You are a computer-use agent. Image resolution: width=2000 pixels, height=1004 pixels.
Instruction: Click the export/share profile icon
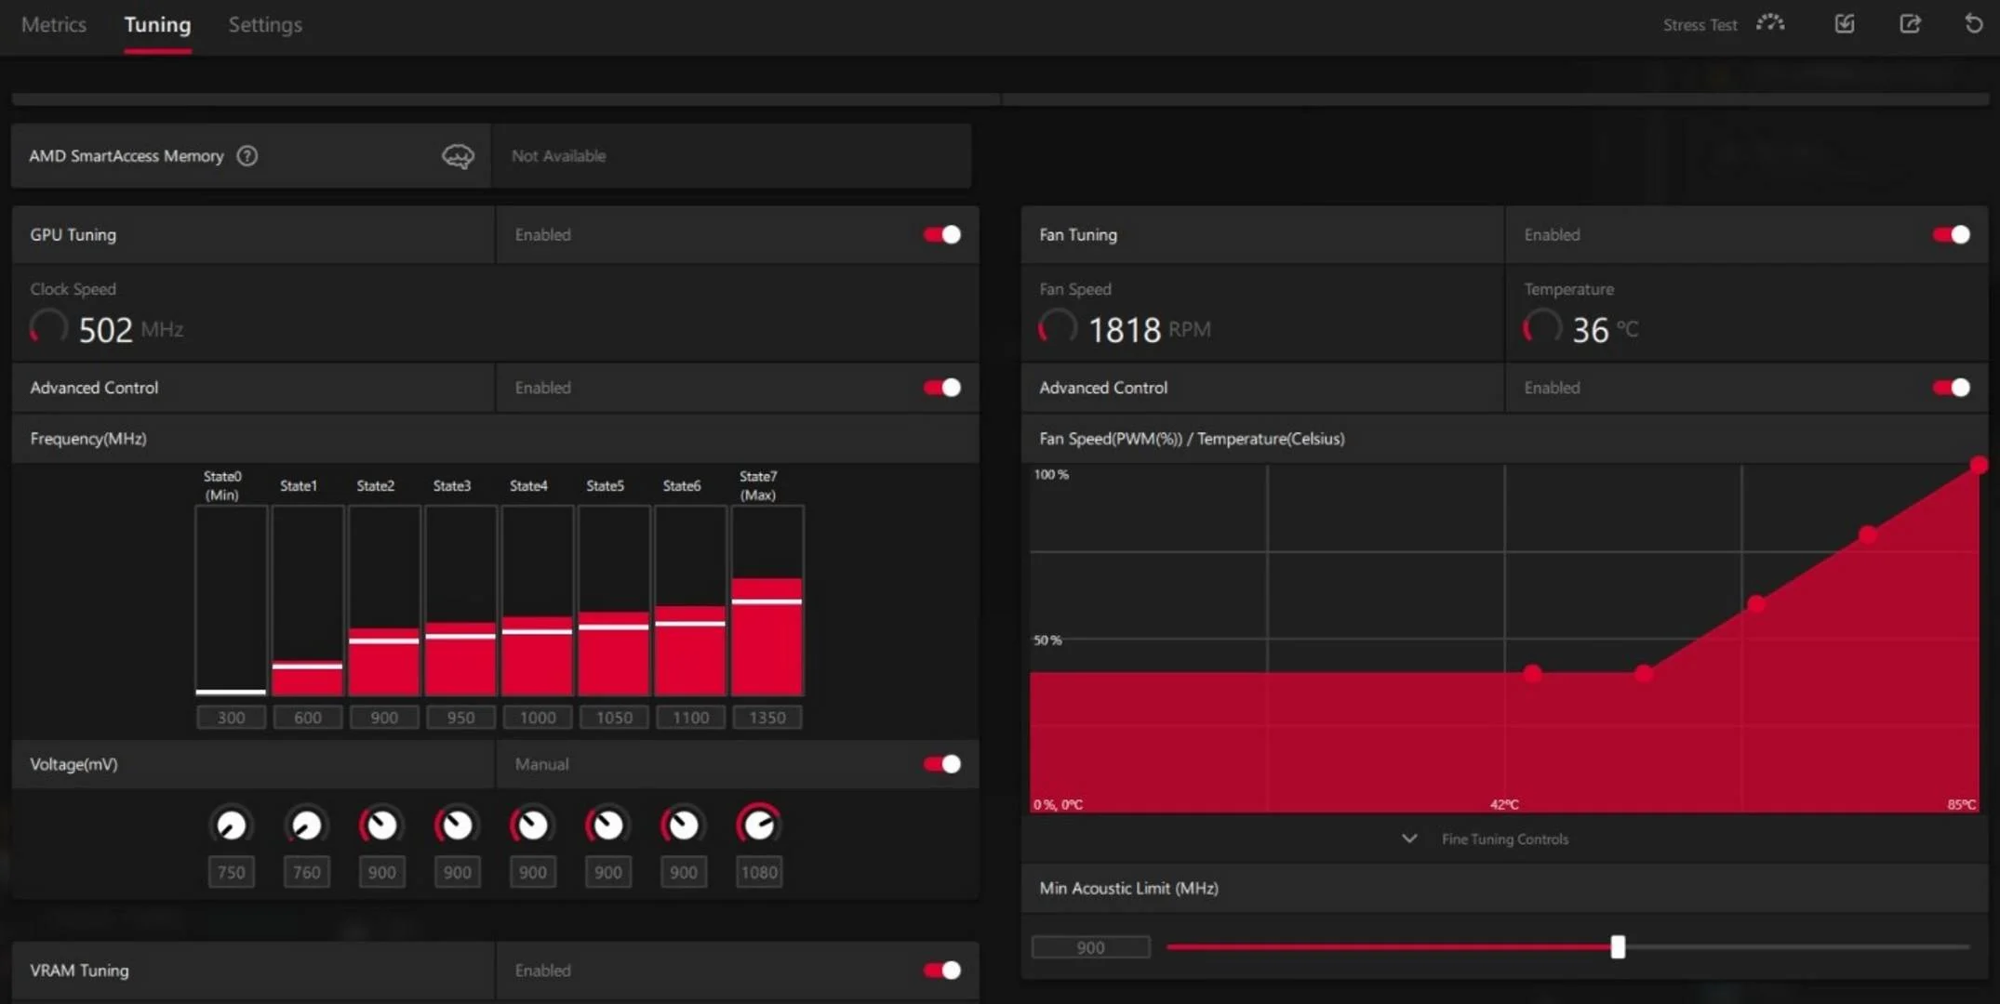coord(1910,24)
